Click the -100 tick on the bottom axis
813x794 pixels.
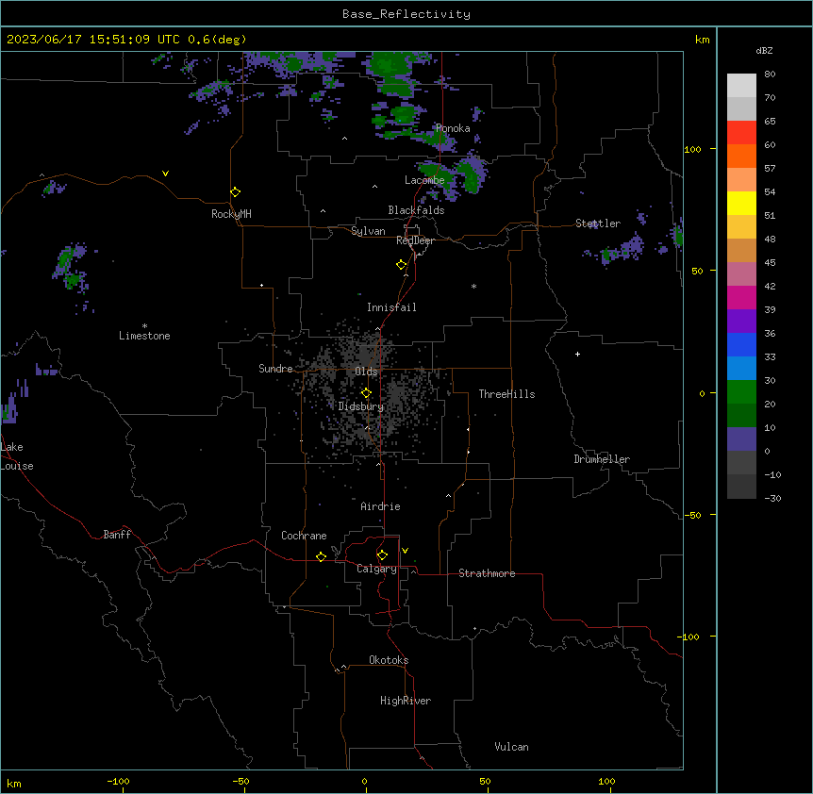pos(118,781)
